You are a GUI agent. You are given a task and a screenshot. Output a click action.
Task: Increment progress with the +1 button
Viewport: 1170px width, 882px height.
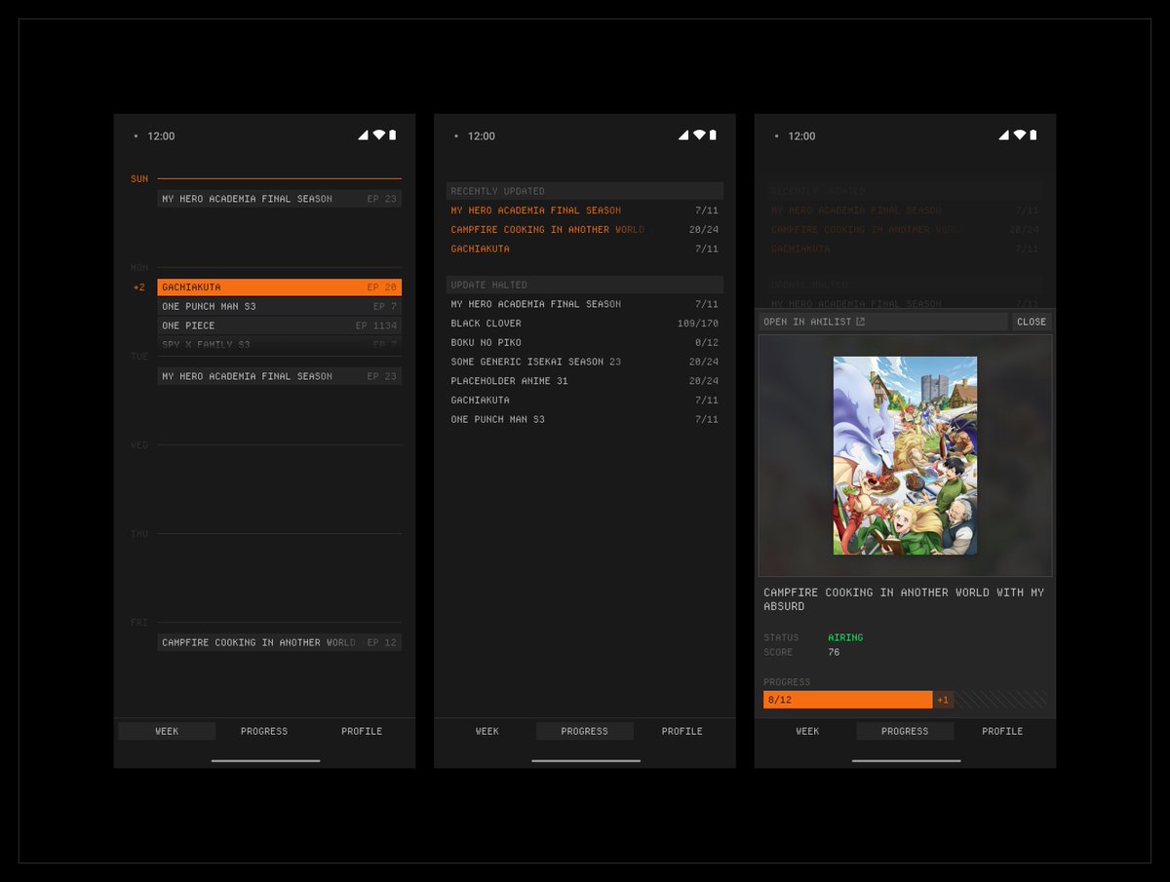click(943, 700)
